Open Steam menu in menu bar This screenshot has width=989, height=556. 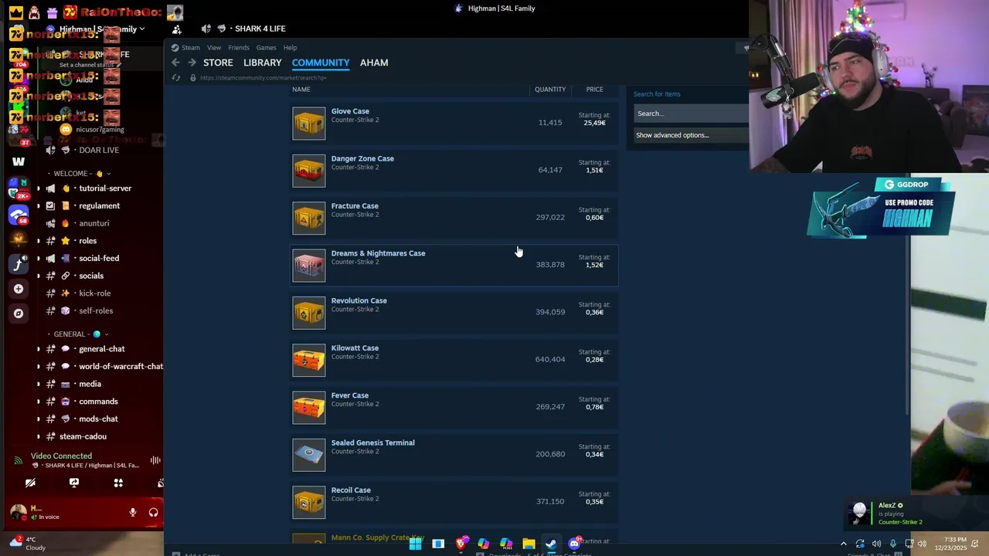(190, 48)
